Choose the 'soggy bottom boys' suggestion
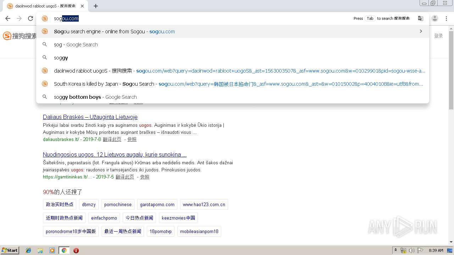 233,97
